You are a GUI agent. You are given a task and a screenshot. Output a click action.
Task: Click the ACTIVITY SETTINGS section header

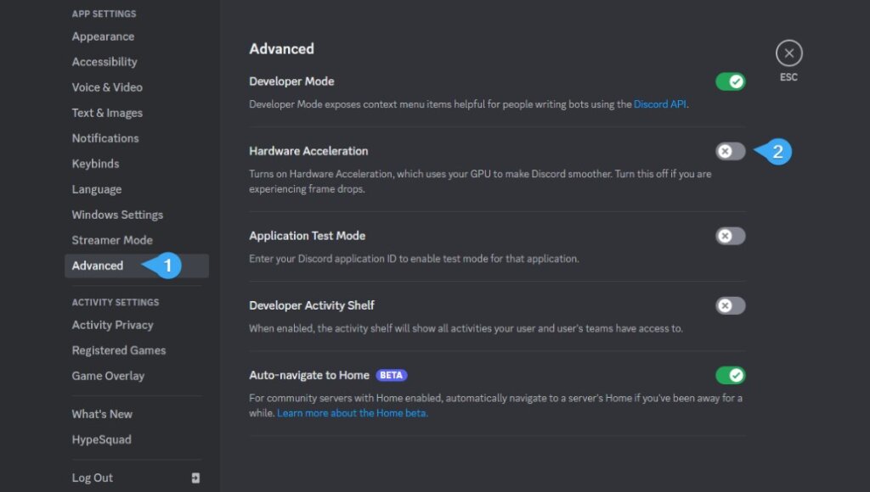[x=116, y=303]
